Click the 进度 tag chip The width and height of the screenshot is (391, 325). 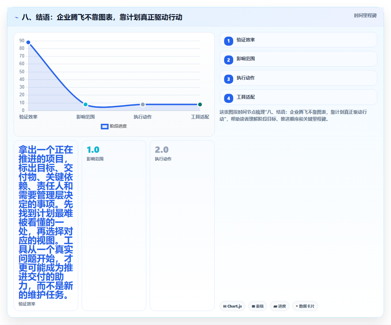280,306
